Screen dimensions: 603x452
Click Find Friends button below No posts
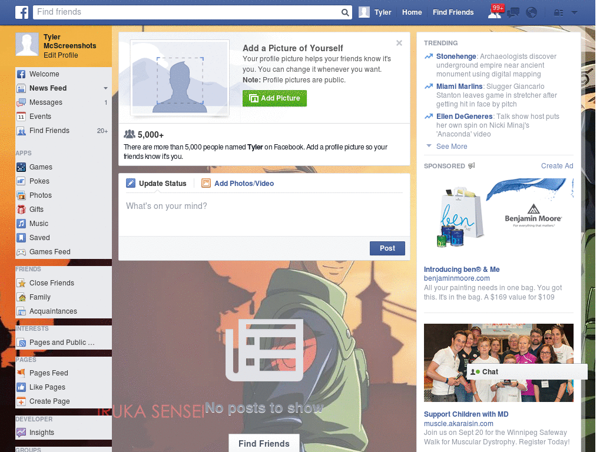264,444
